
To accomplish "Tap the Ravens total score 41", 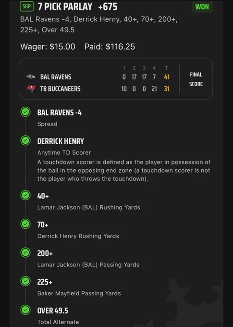I will click(x=167, y=77).
